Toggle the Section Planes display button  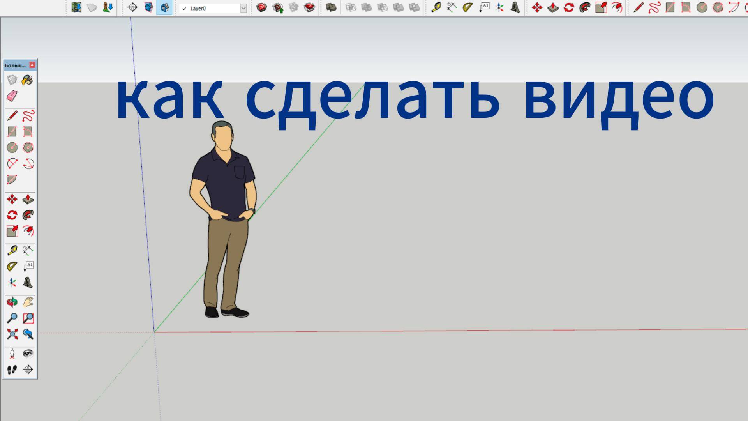coord(149,7)
